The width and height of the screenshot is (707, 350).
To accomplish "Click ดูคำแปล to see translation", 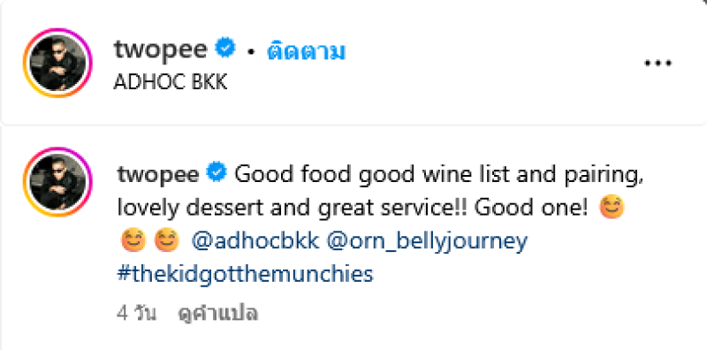I will click(x=217, y=314).
